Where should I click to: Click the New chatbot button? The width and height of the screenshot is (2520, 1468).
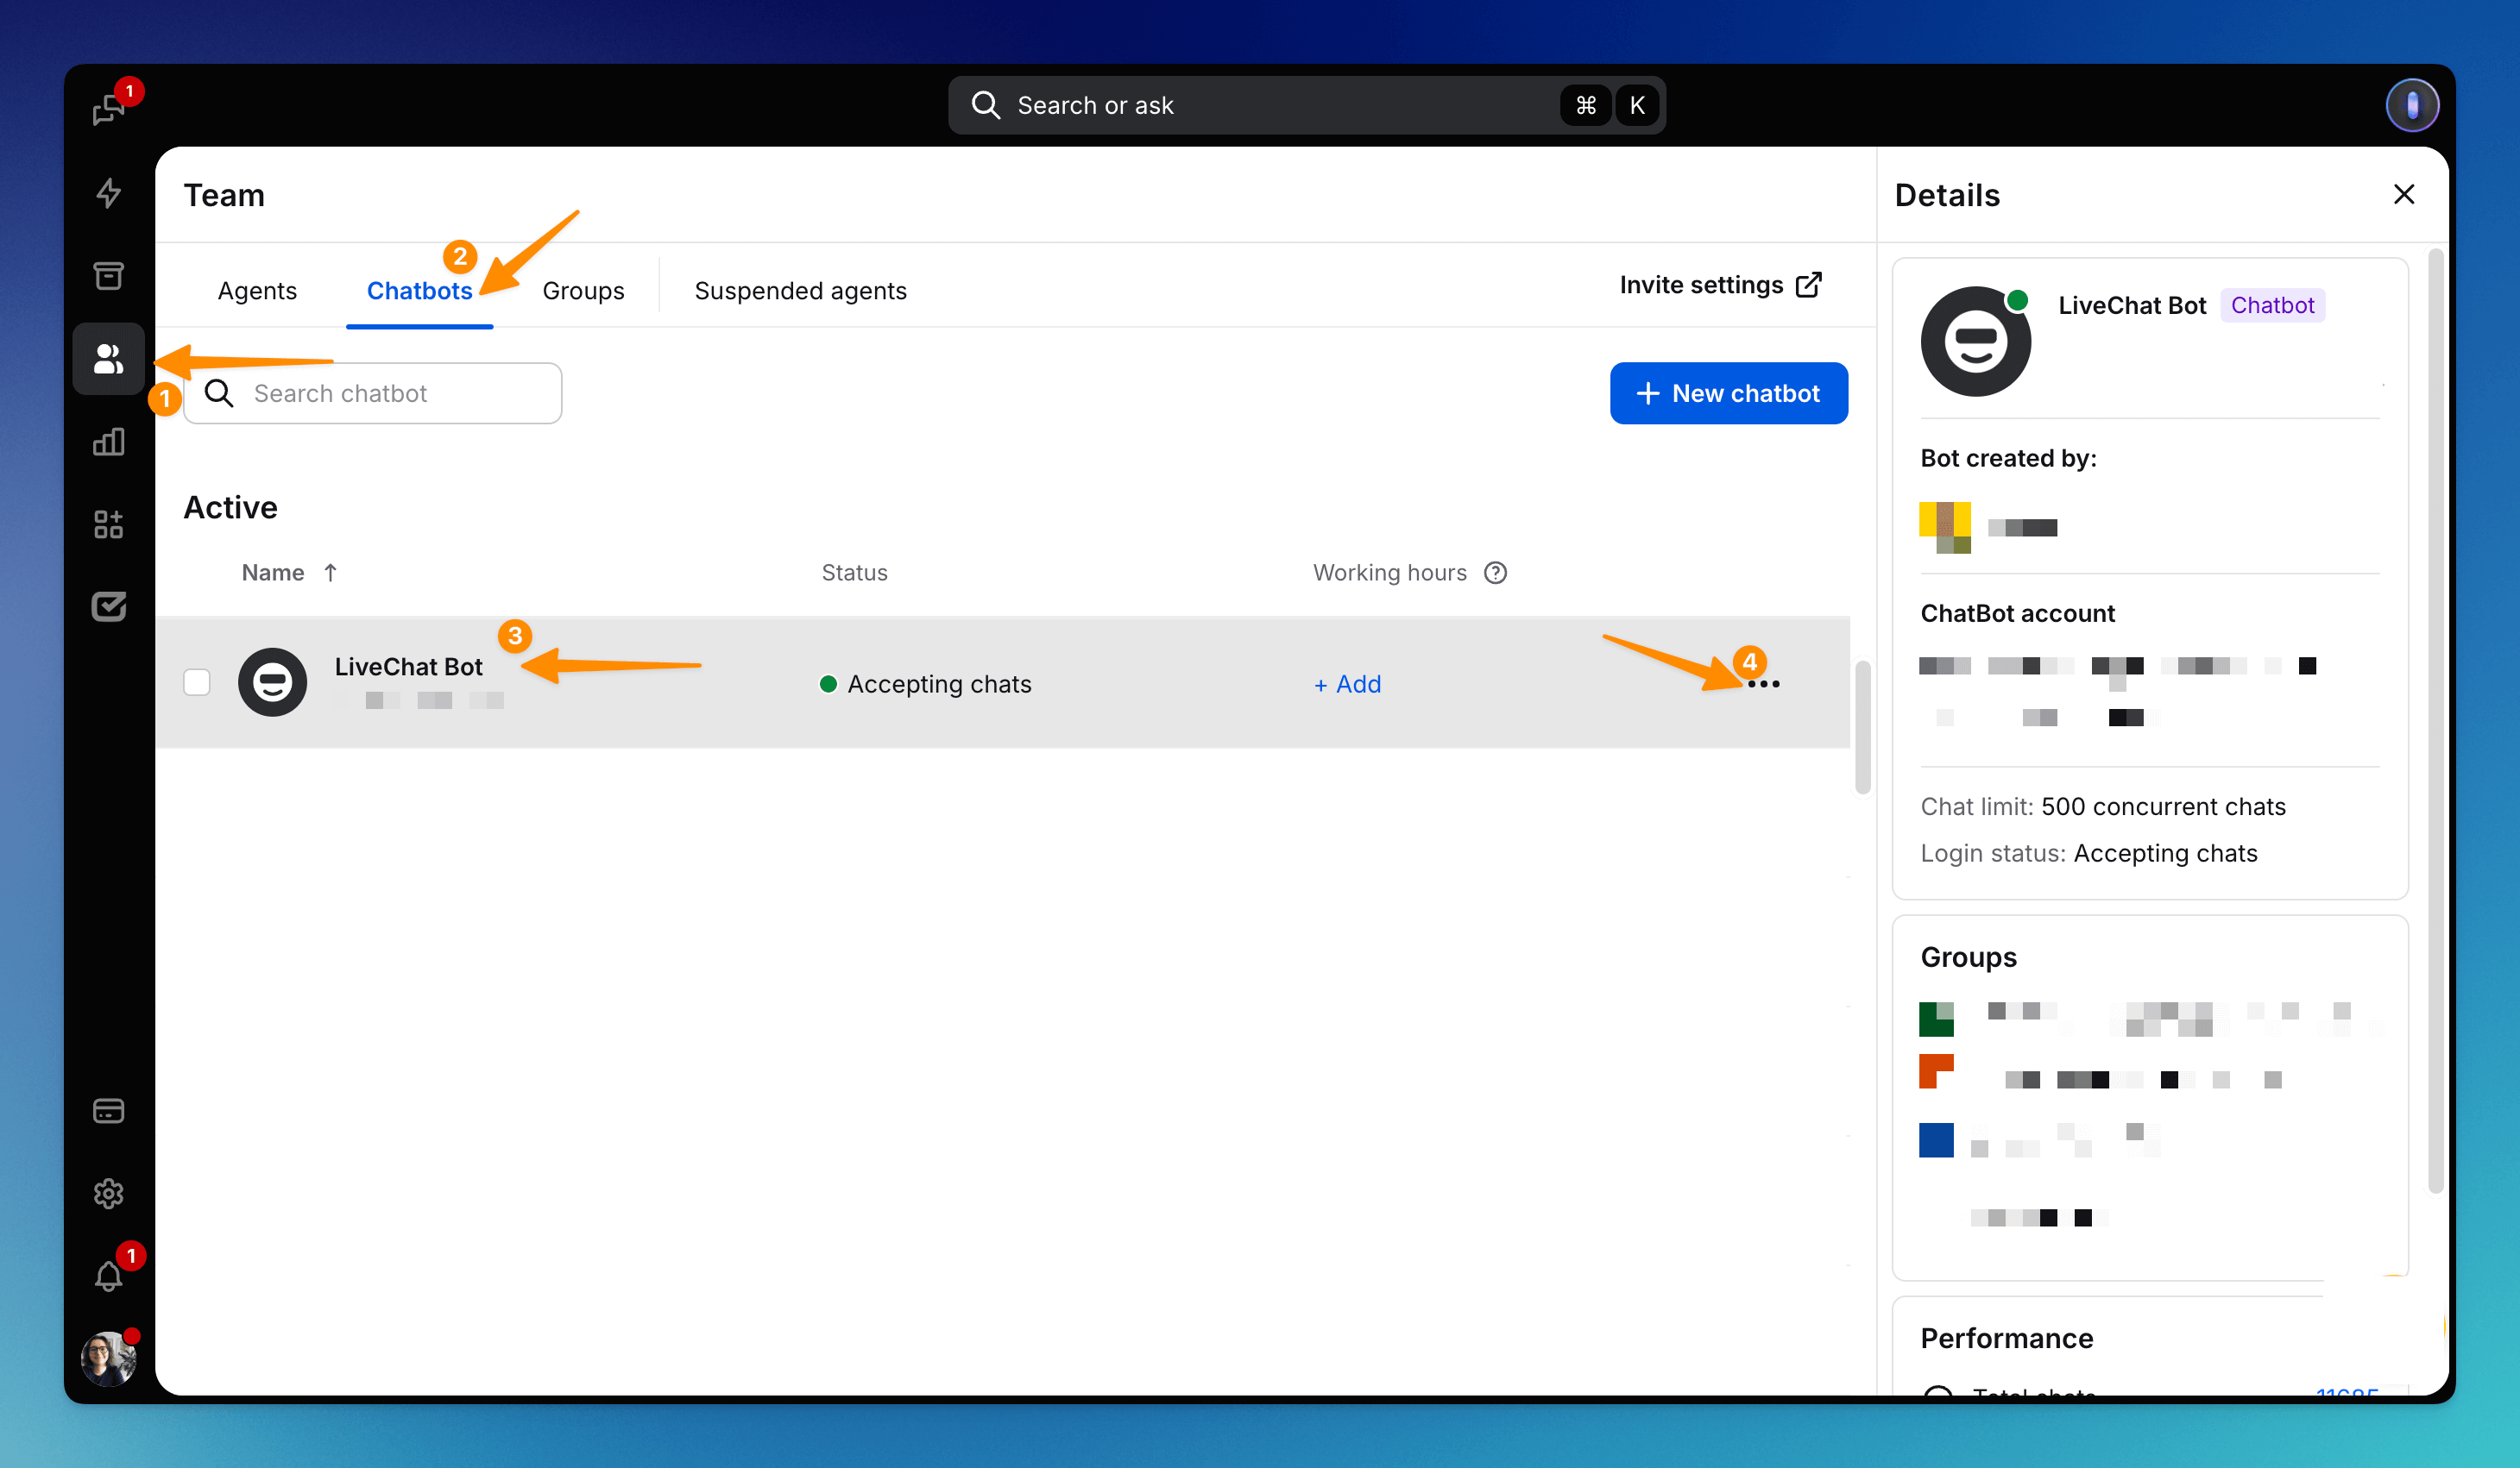[x=1728, y=393]
